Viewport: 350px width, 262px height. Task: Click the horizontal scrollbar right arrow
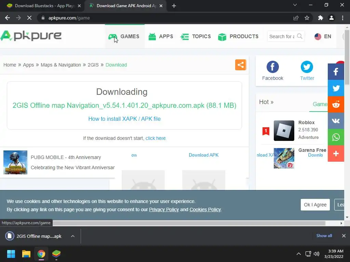point(341,223)
